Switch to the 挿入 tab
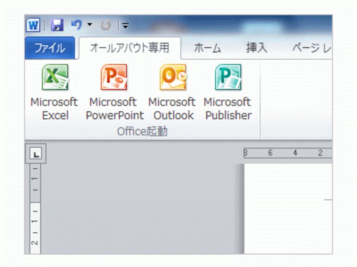 coord(257,48)
